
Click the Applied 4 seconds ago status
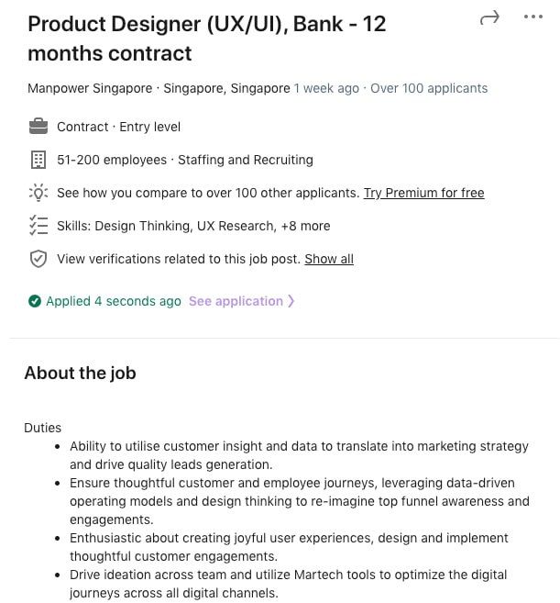coord(114,301)
